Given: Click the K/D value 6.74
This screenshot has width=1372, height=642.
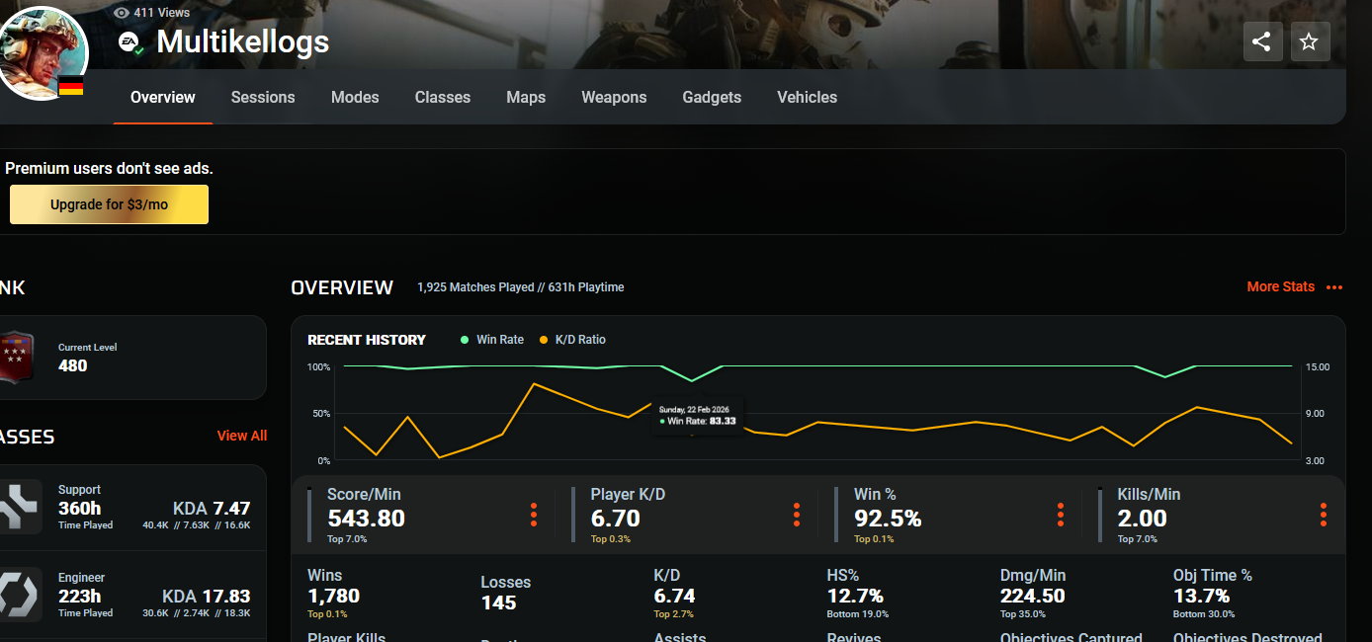Looking at the screenshot, I should [x=674, y=596].
